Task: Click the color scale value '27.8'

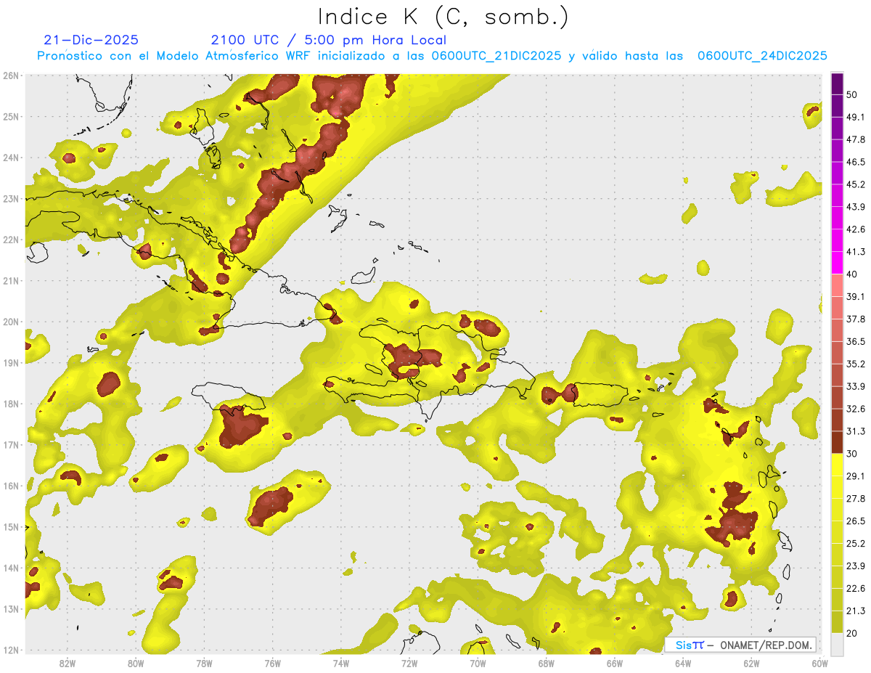Action: [855, 499]
